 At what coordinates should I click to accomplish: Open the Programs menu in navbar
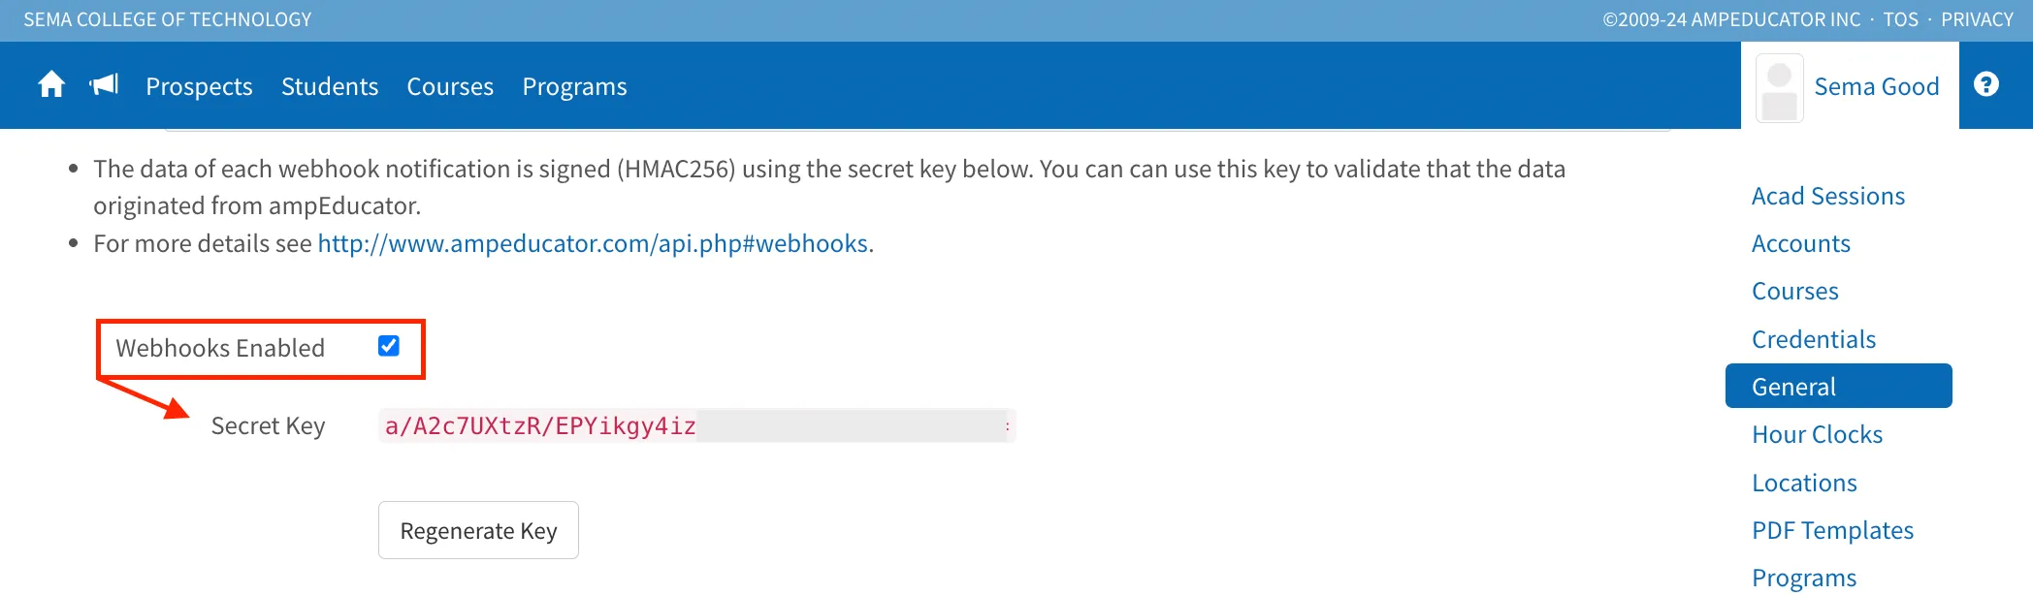574,86
